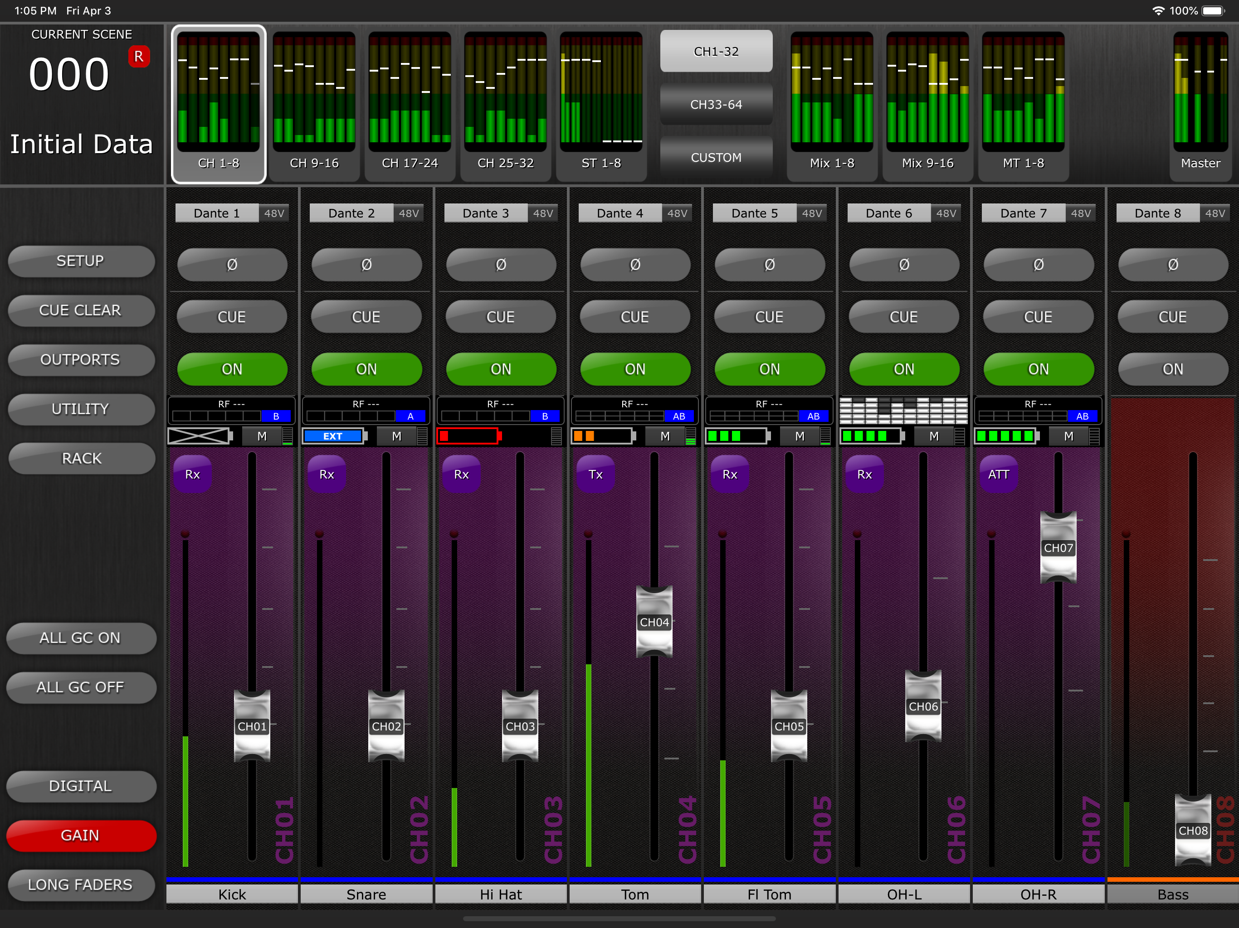This screenshot has height=928, width=1239.
Task: Turn off the Snare channel ON button
Action: 366,369
